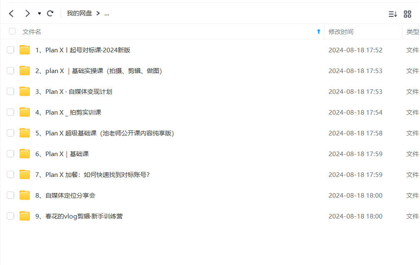Open 4、Plan X _ 拍剪实训课
Viewport: 420px width, 265px height.
tap(68, 113)
